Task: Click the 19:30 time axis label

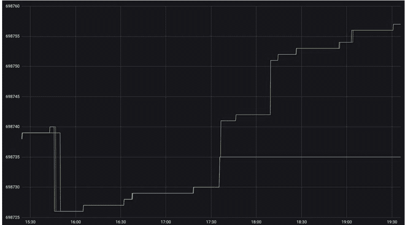Action: (x=392, y=222)
